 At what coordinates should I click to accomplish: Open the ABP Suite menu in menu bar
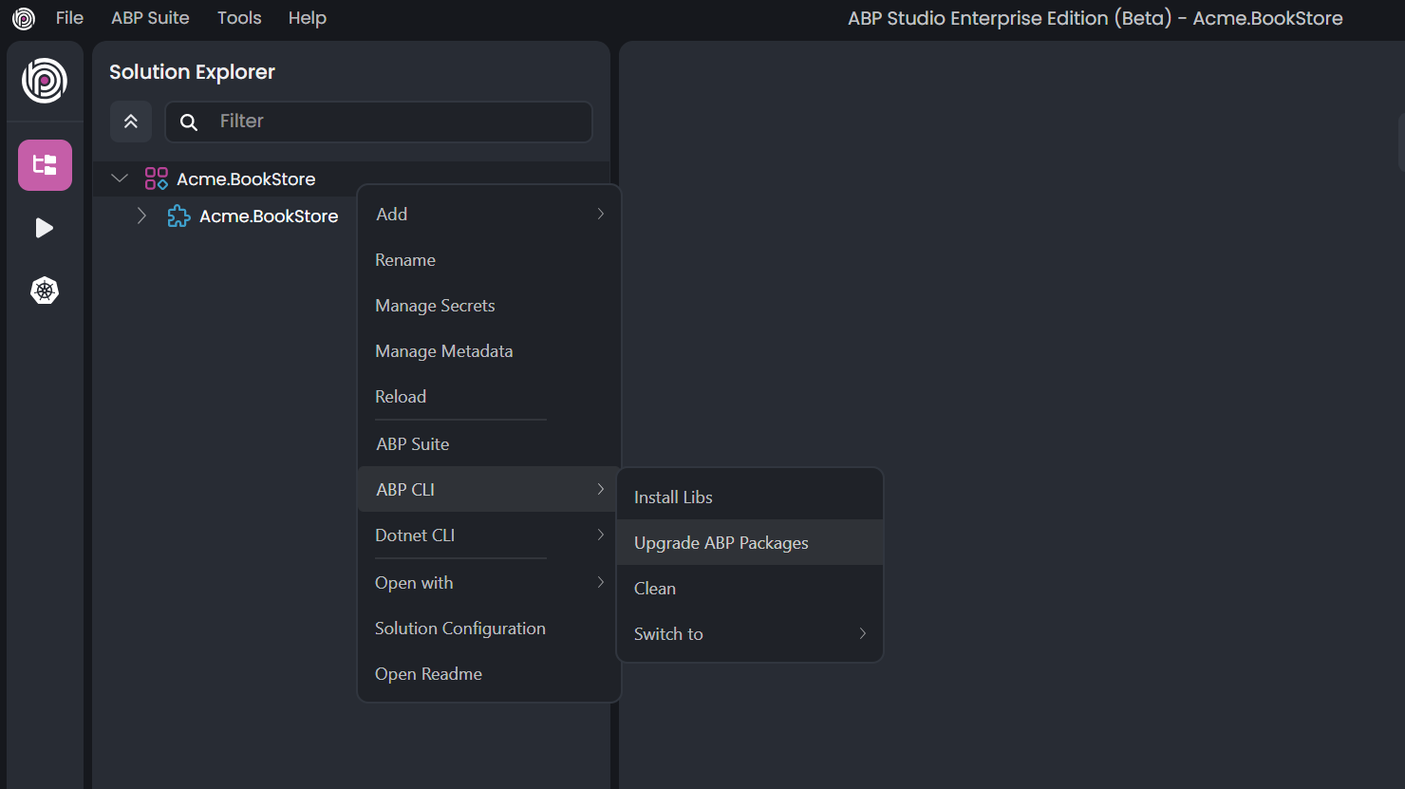pos(150,18)
